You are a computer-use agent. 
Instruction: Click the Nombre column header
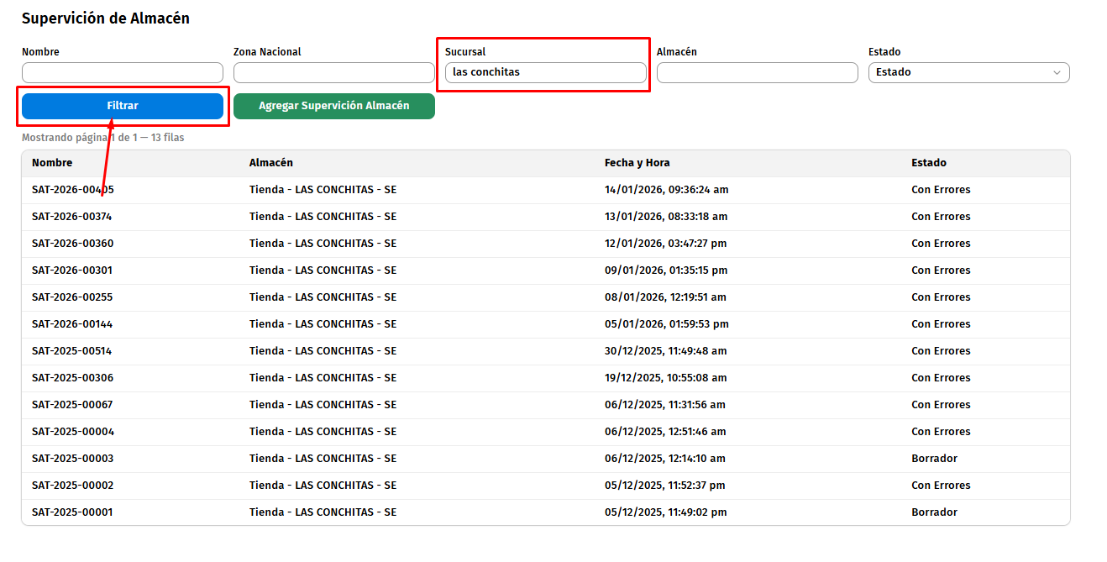point(52,163)
